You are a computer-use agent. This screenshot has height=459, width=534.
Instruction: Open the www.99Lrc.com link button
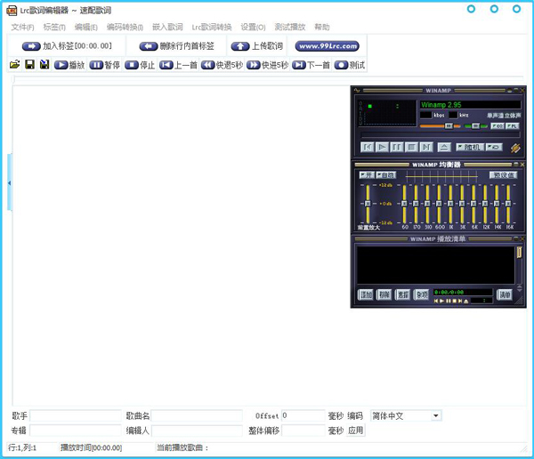(327, 46)
